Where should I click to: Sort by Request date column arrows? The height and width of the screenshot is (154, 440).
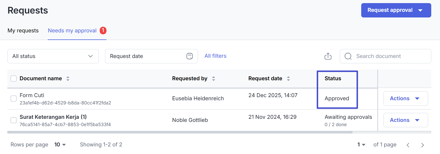click(x=288, y=79)
